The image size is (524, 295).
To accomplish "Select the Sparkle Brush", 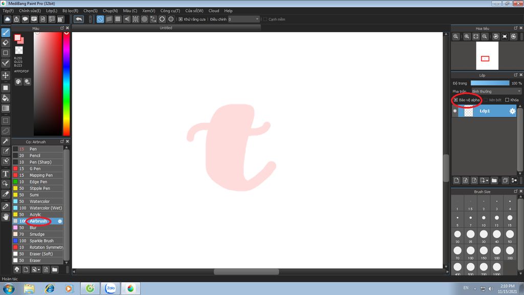I will pyautogui.click(x=38, y=241).
